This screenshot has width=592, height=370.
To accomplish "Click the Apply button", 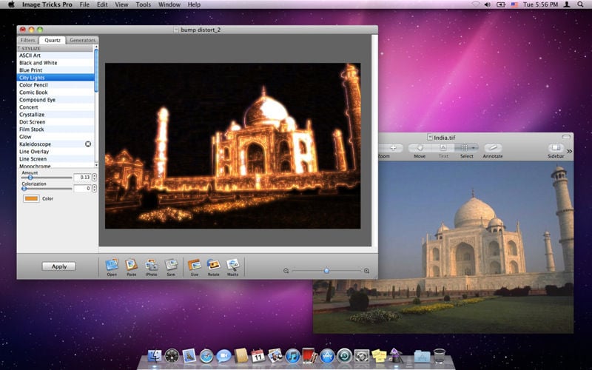I will click(x=59, y=266).
